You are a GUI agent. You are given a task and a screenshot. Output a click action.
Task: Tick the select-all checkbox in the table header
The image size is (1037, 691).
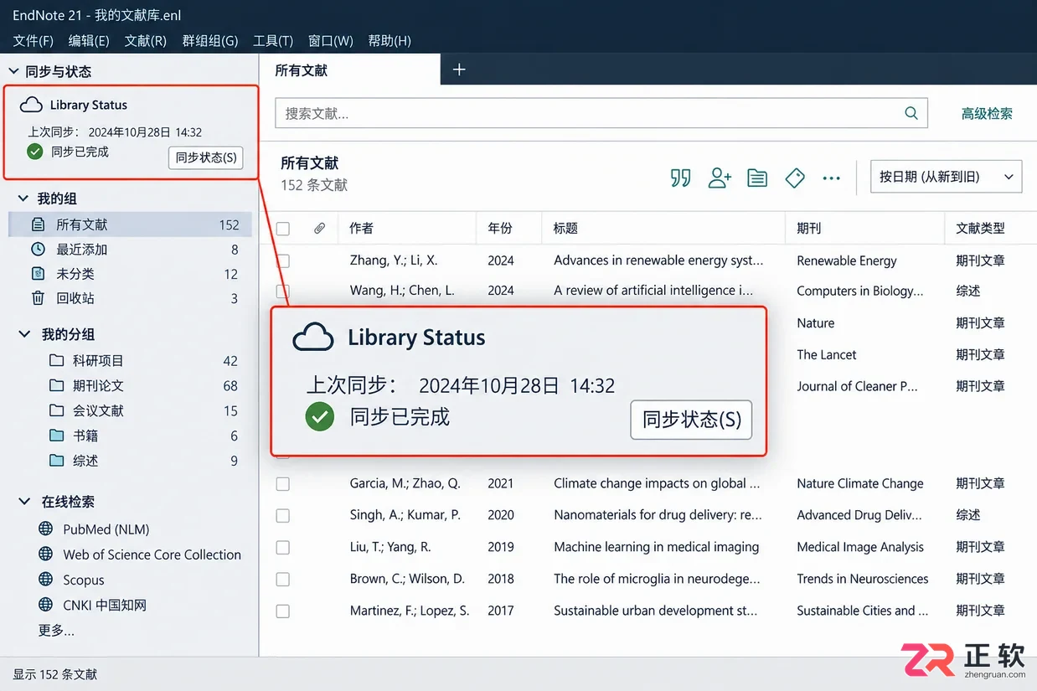(x=283, y=229)
